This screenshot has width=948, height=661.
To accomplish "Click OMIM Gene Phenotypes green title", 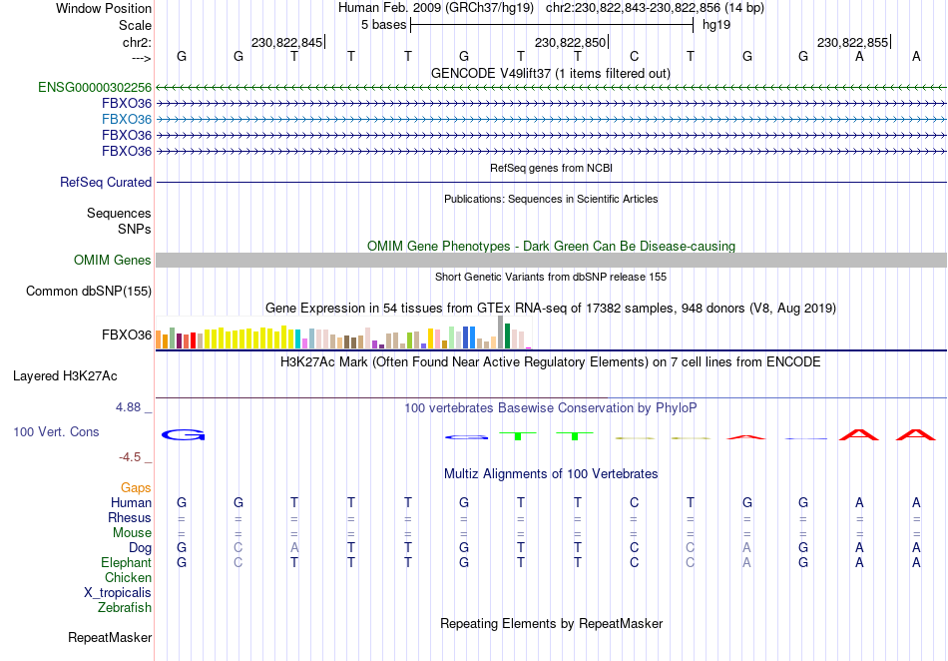I will tap(551, 247).
